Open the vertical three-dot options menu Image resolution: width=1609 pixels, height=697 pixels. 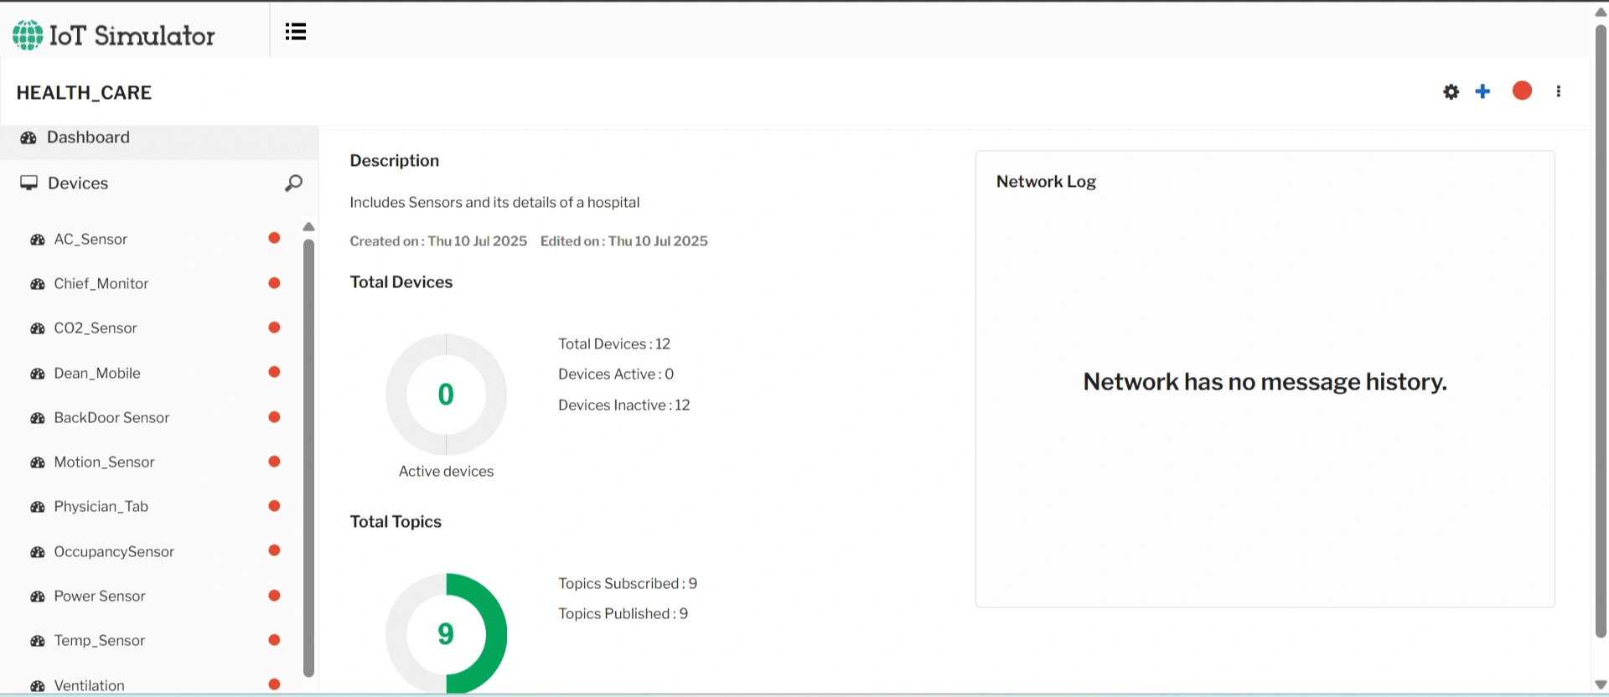(1559, 91)
